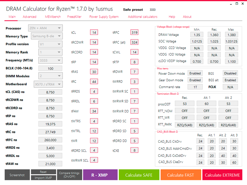247x185 pixels.
Task: Click the tRFC (alt) value 324
Action: click(x=134, y=42)
